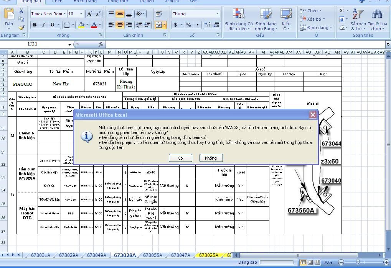Click the Clear eraser icon

tap(342, 27)
